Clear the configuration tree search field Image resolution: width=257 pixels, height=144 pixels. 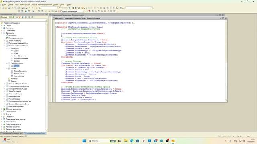pyautogui.click(x=47, y=20)
